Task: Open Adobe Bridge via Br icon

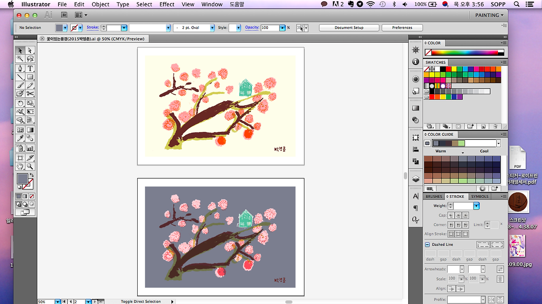Action: 64,15
